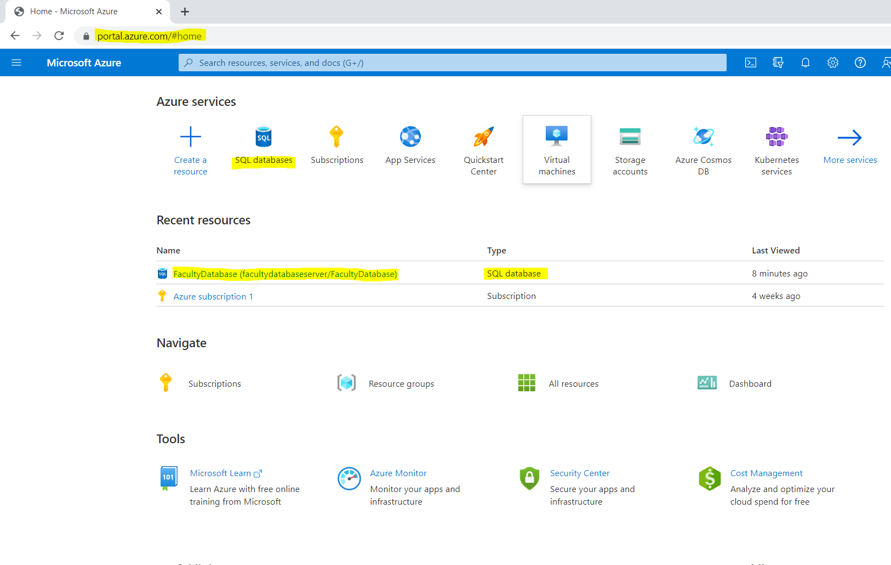
Task: Click the Resource groups cube icon
Action: click(346, 383)
